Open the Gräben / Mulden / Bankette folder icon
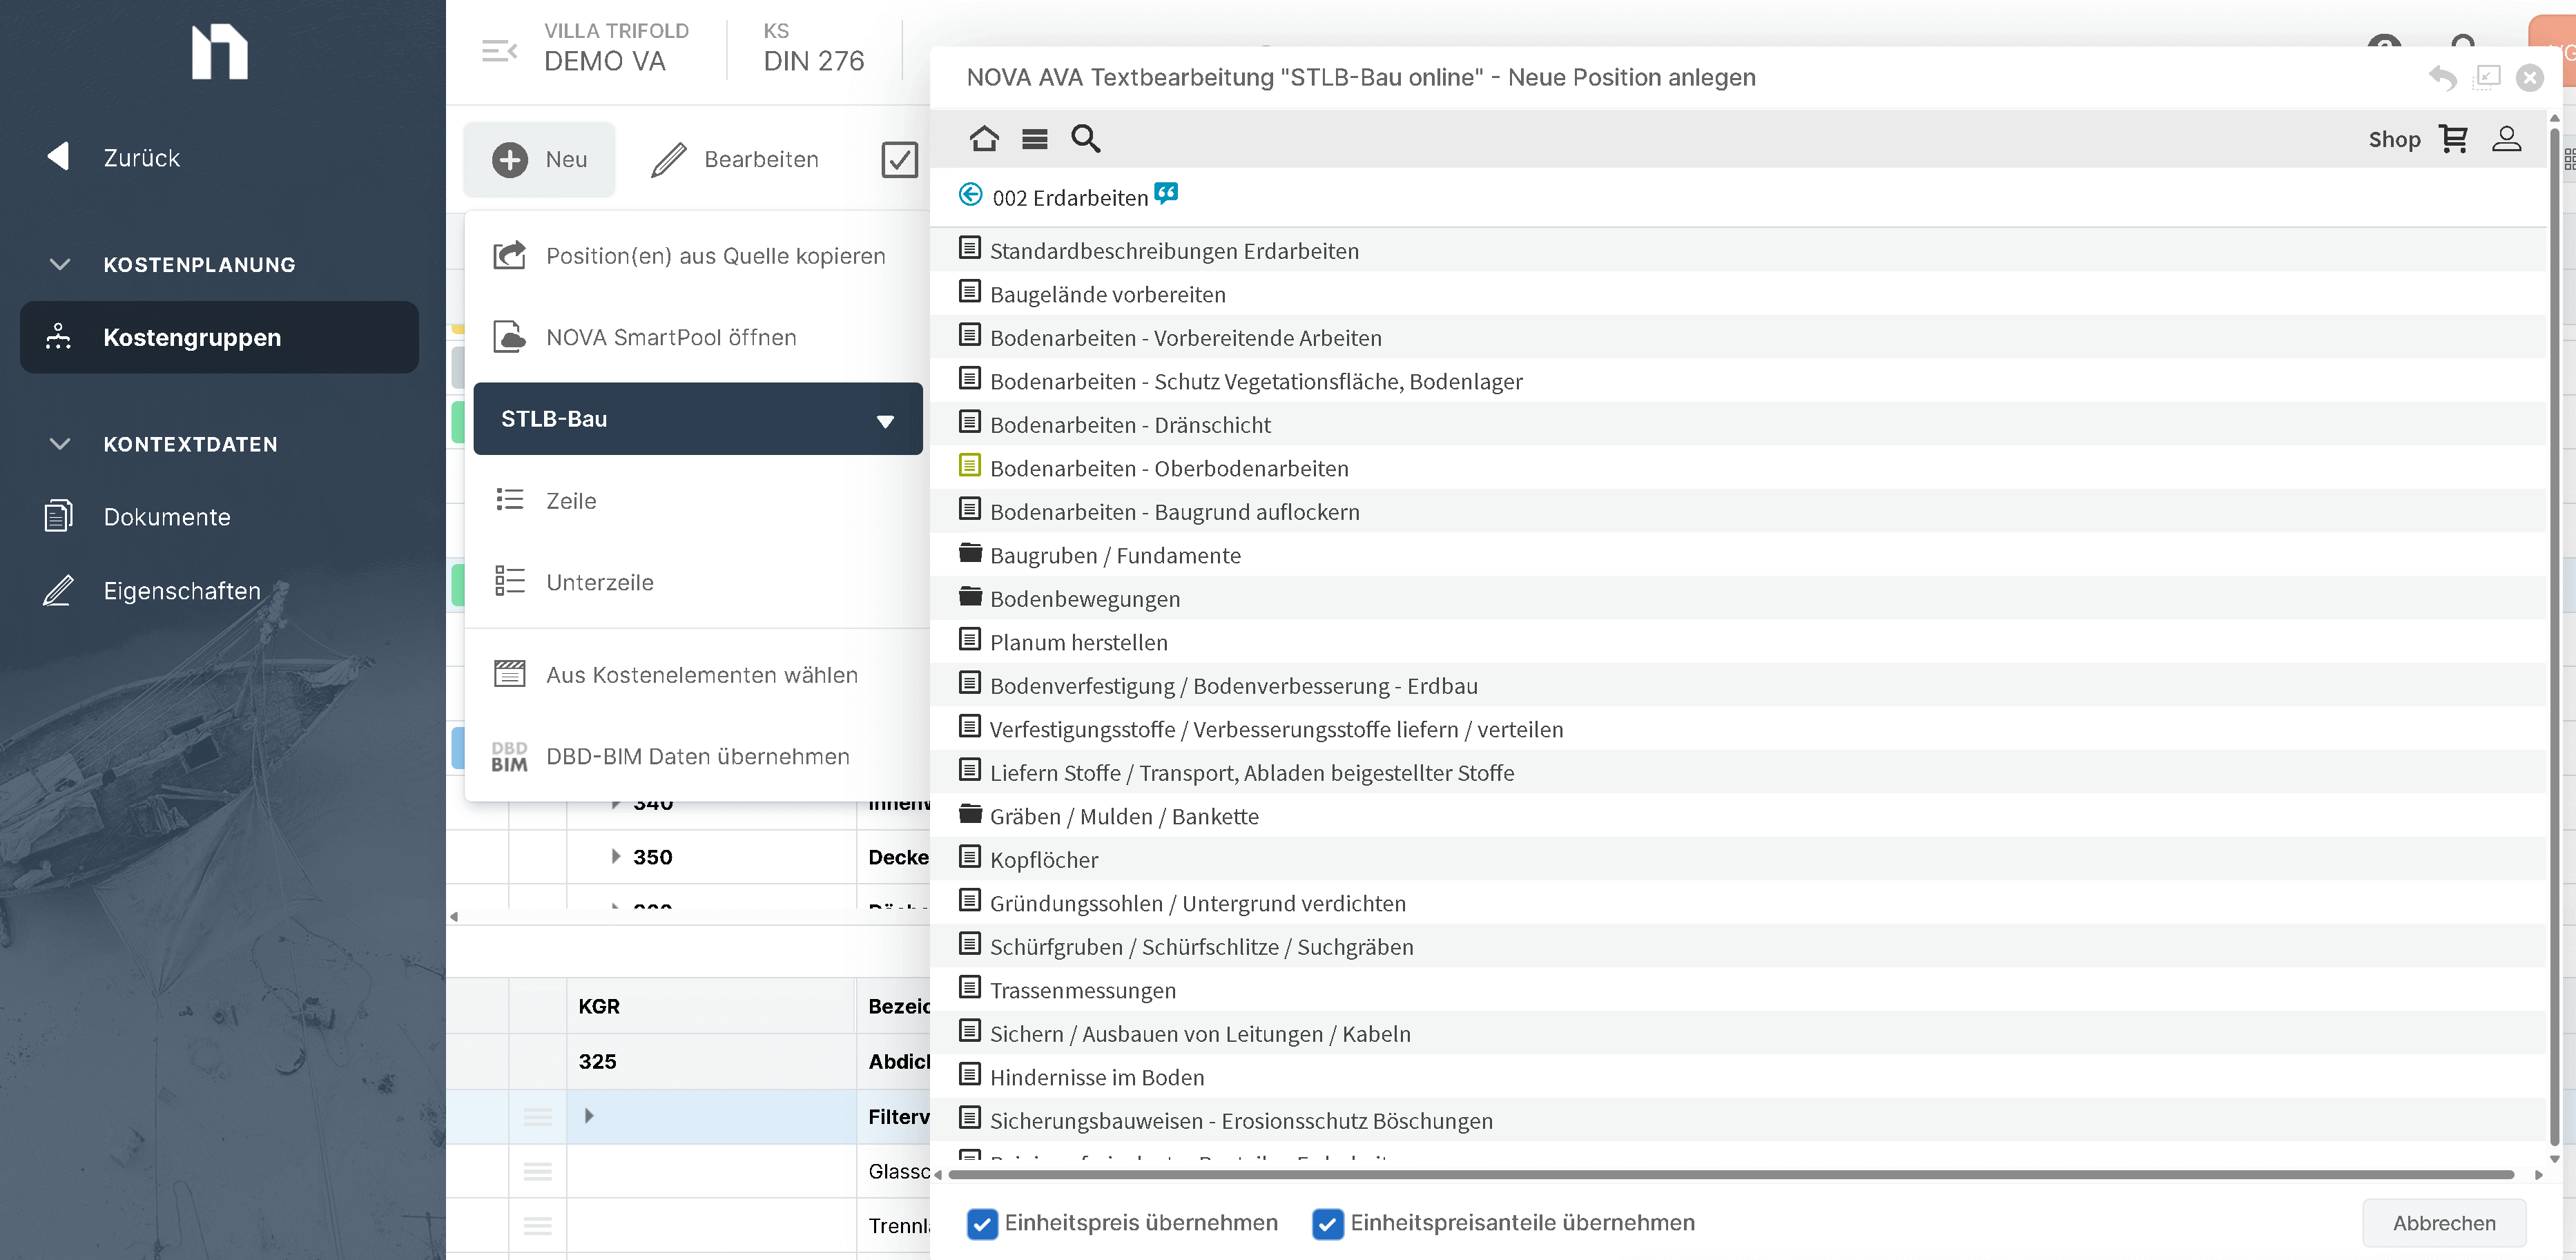This screenshot has height=1260, width=2576. click(x=969, y=813)
